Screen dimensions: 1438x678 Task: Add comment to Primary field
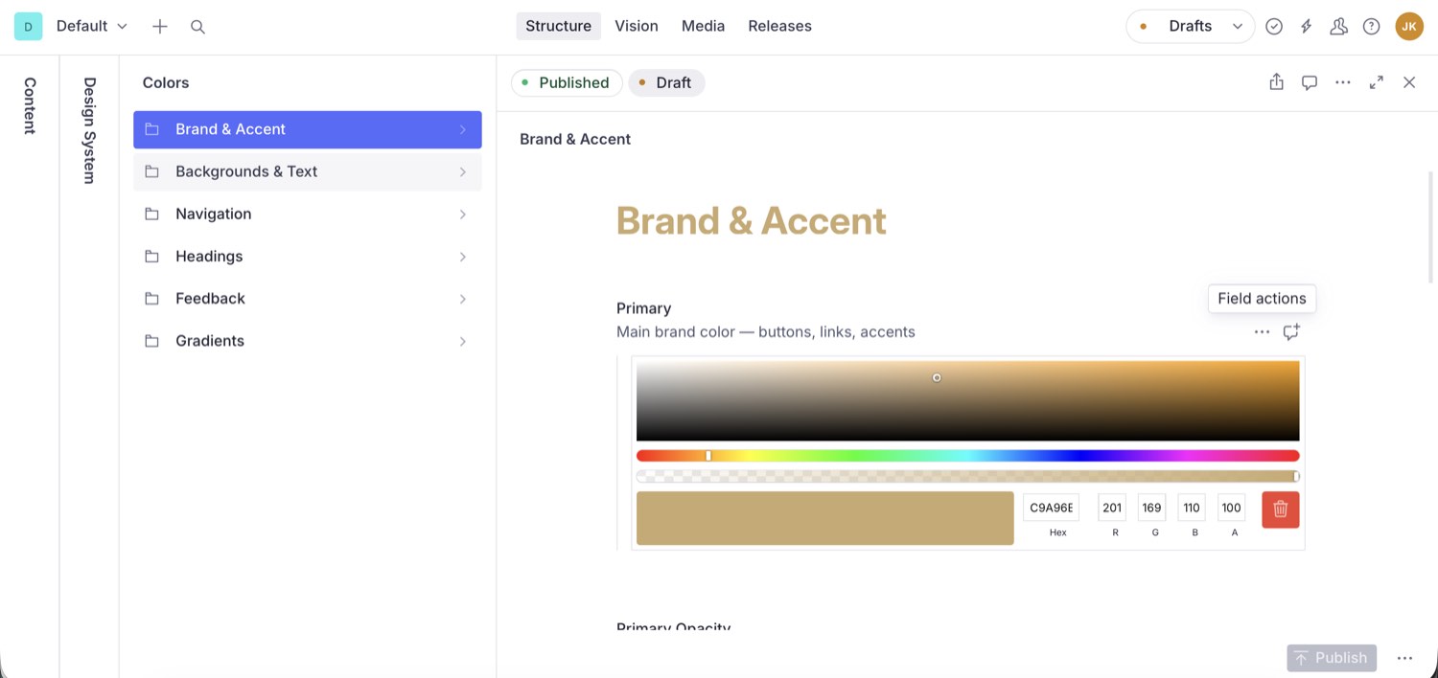tap(1291, 332)
